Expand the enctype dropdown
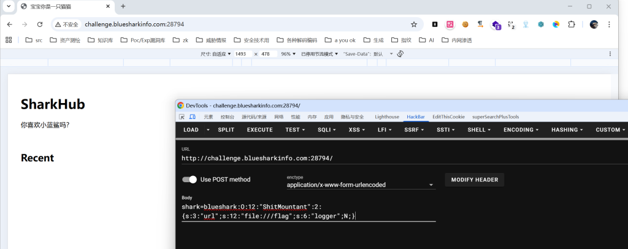The image size is (628, 249). click(x=361, y=185)
